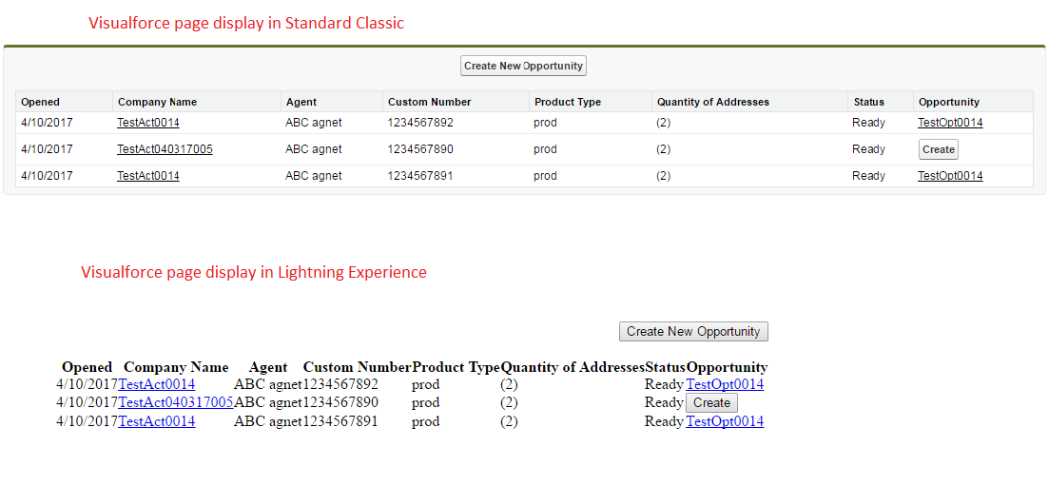
Task: Open blue TestAct0014 link in Lightning row 1234567892
Action: (157, 384)
